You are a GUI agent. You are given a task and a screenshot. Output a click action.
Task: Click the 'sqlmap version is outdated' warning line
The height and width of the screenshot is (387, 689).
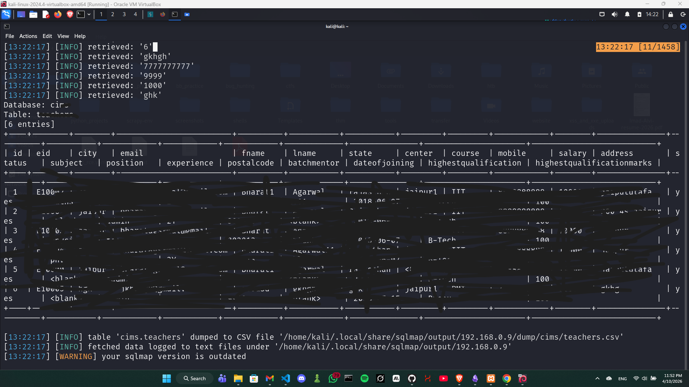(x=125, y=356)
